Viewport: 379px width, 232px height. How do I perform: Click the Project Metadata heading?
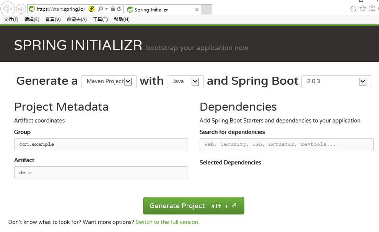pyautogui.click(x=62, y=107)
